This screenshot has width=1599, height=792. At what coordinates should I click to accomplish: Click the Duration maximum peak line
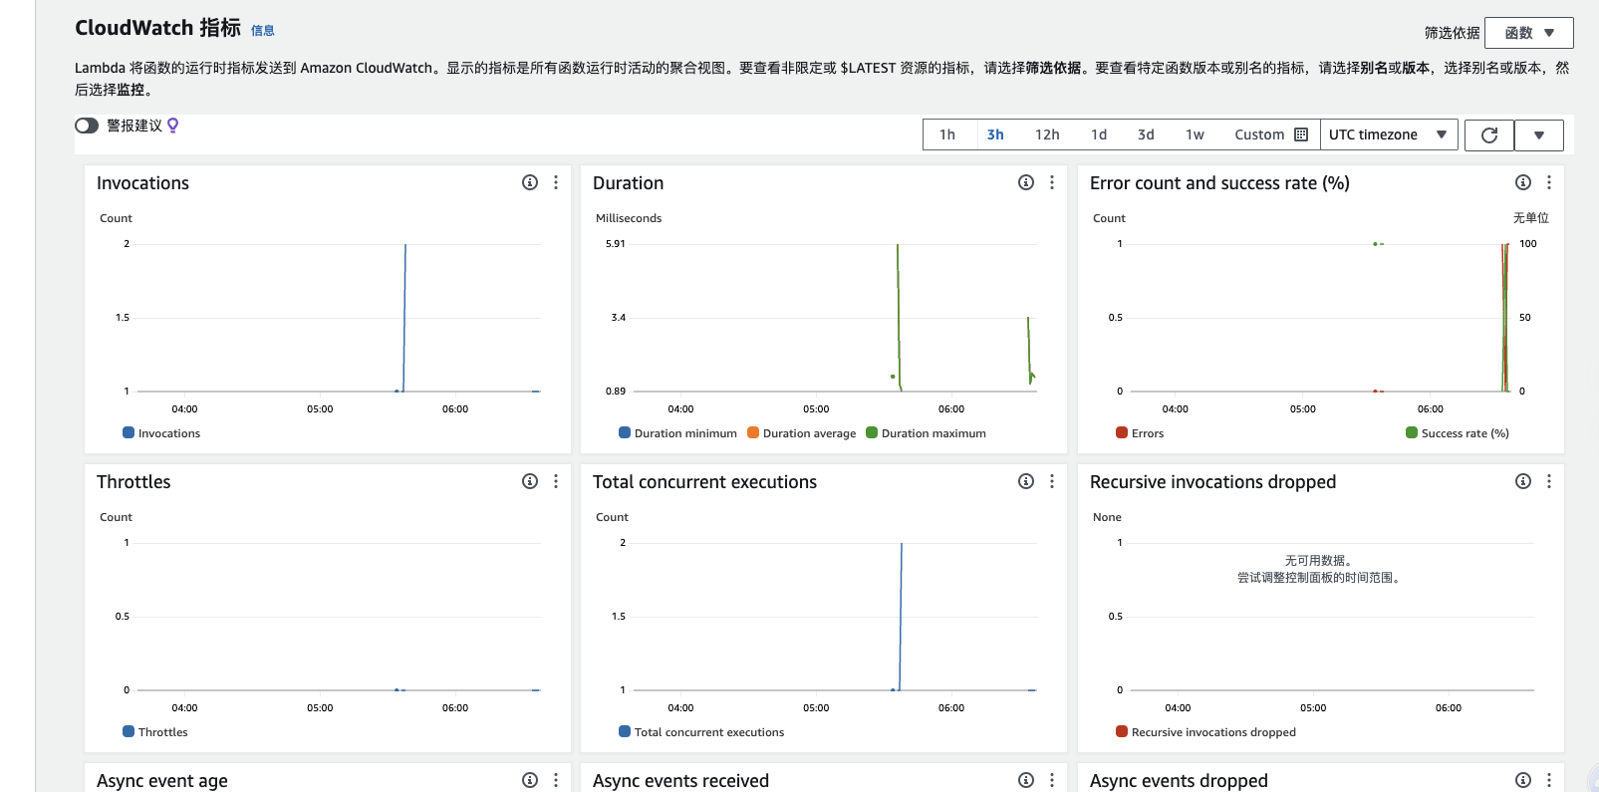(x=899, y=317)
